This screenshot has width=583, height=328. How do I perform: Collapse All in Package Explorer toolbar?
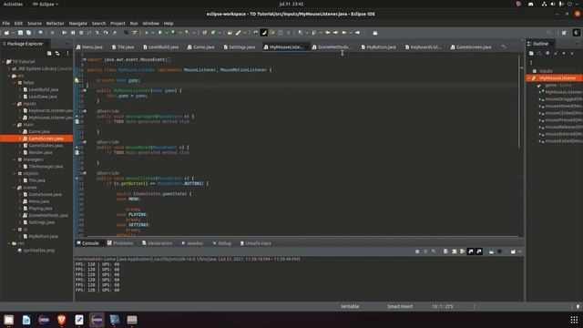pos(49,54)
